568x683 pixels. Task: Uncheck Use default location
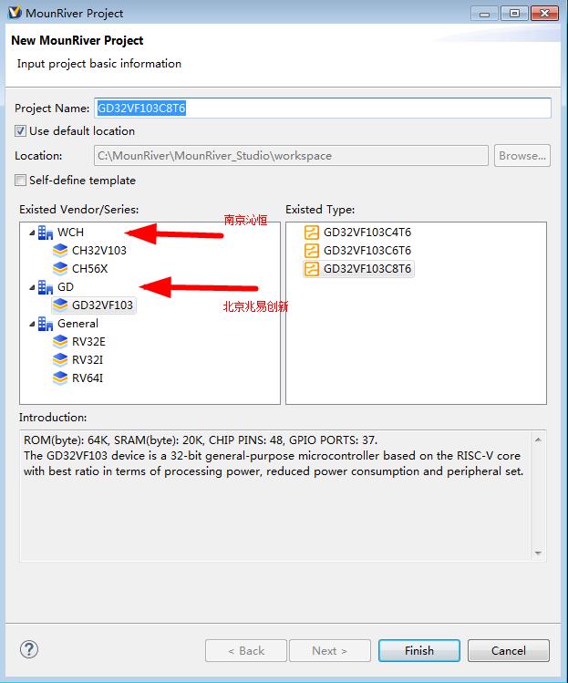(20, 131)
